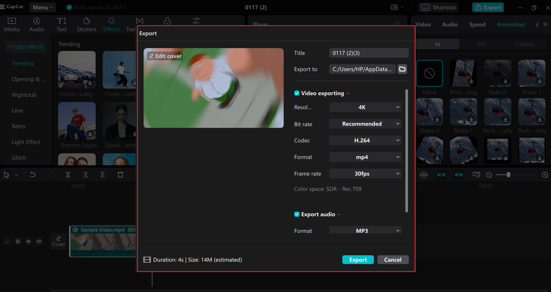Open the Media panel icon

pos(12,25)
